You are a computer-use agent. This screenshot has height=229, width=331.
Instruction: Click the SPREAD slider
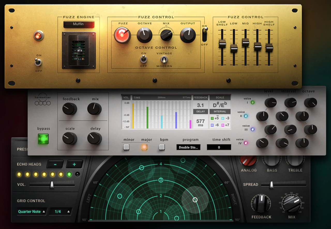[x=284, y=184]
